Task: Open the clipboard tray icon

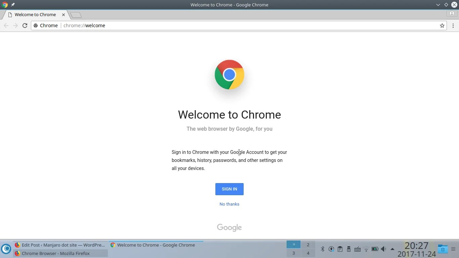Action: click(x=340, y=249)
